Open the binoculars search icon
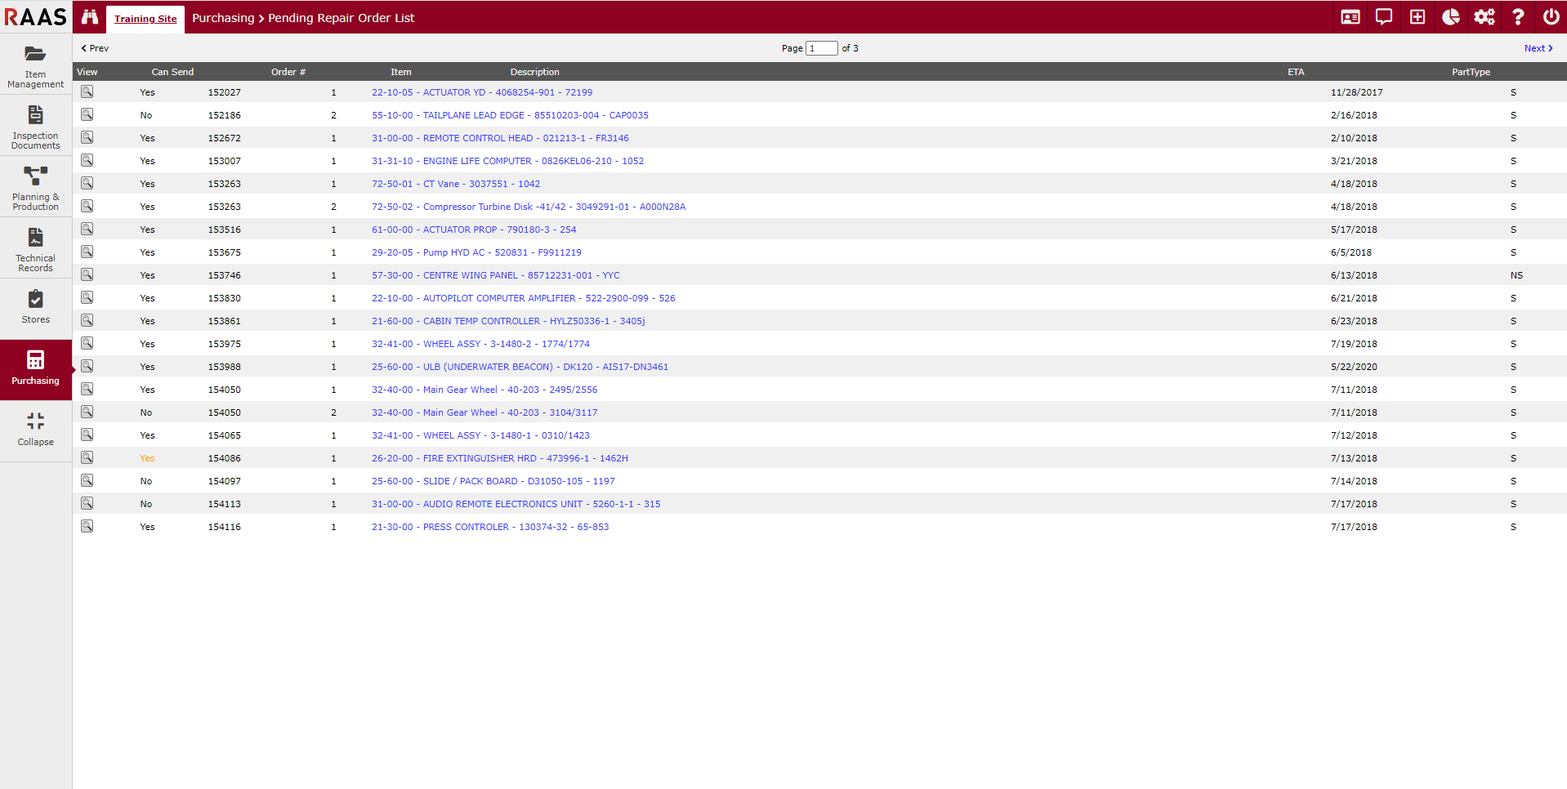Image resolution: width=1567 pixels, height=789 pixels. pyautogui.click(x=89, y=16)
